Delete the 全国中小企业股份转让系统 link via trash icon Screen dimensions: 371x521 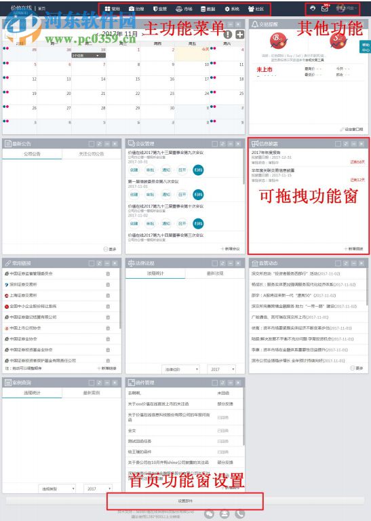[x=108, y=307]
